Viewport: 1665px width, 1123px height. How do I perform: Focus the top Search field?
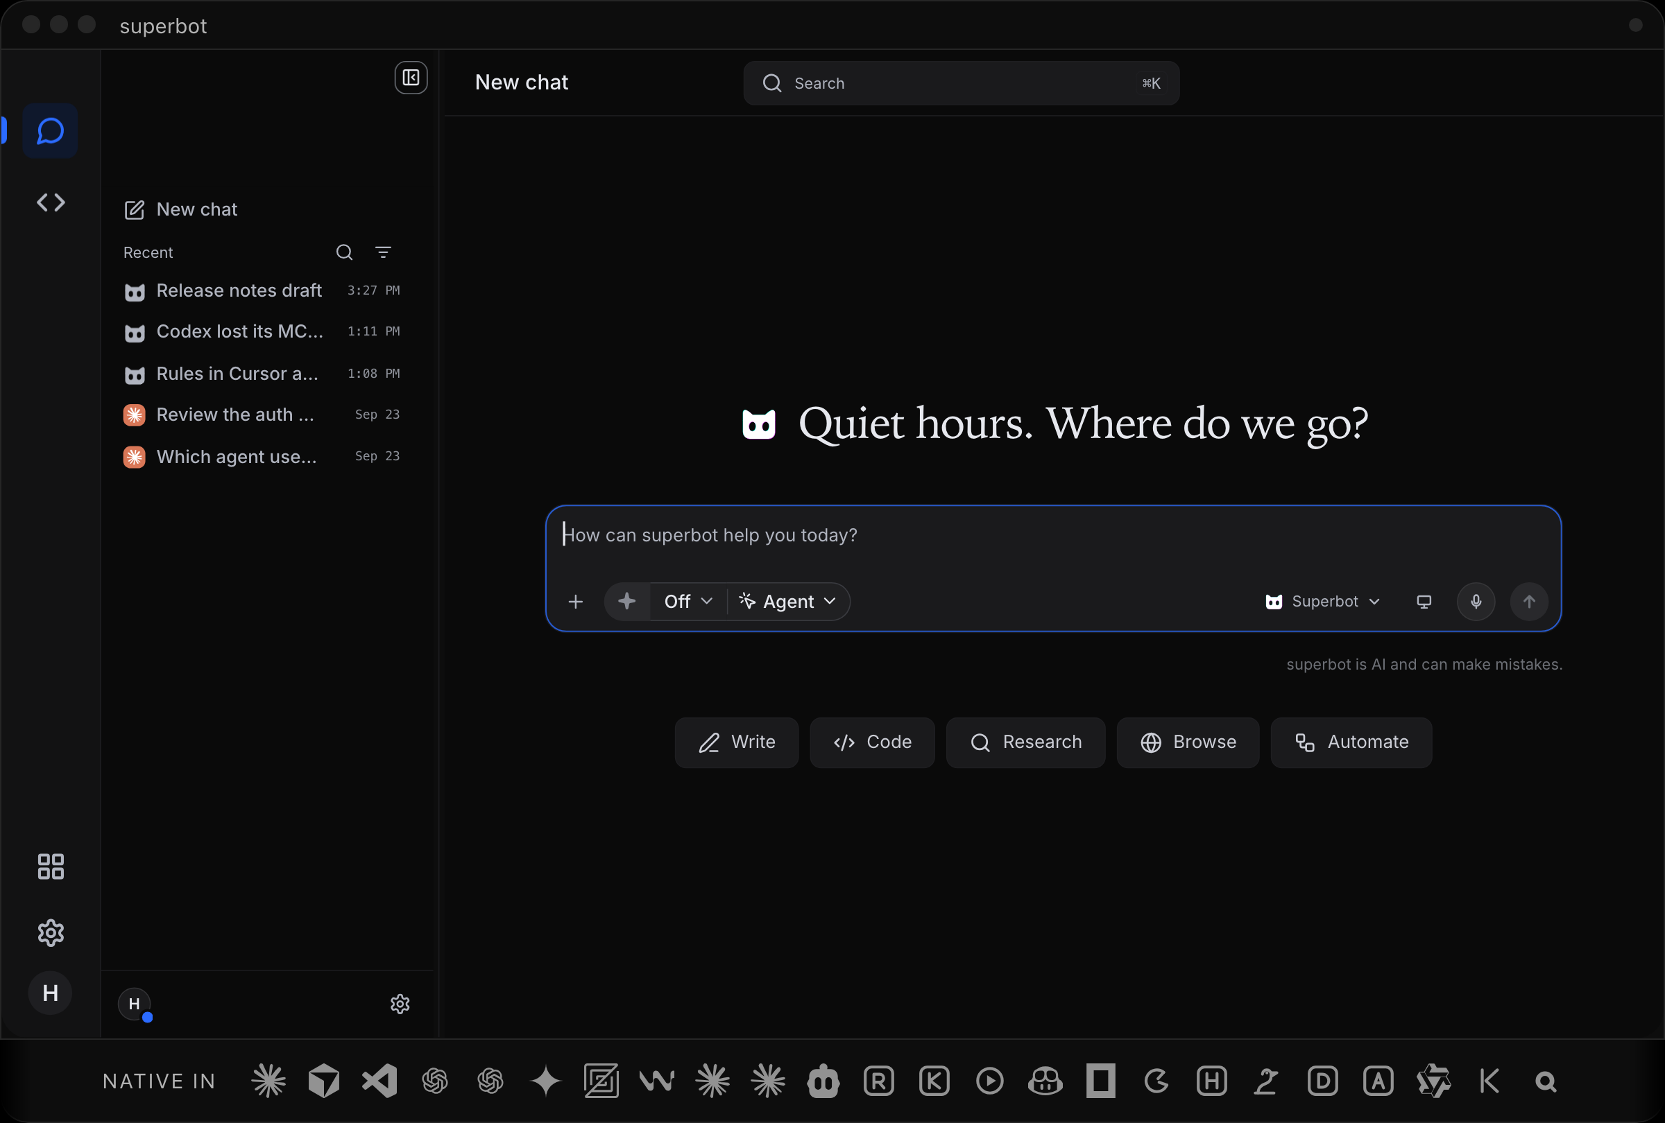962,83
